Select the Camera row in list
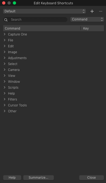Image resolution: width=106 pixels, height=183 pixels. tap(54, 70)
